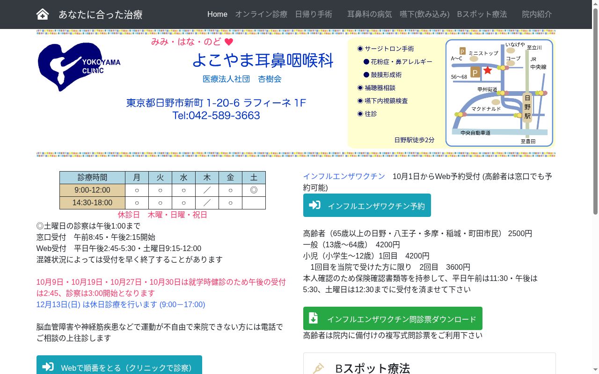The image size is (599, 374).
Task: Click the サージトロン手術 list item
Action: (386, 49)
